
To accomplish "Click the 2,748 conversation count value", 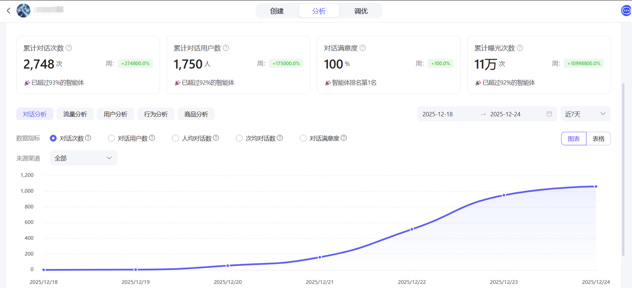I will tap(39, 64).
